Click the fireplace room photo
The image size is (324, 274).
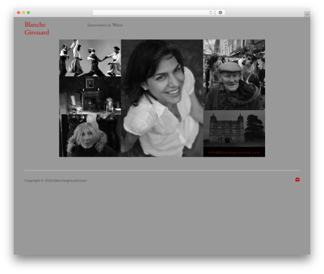coord(90,95)
